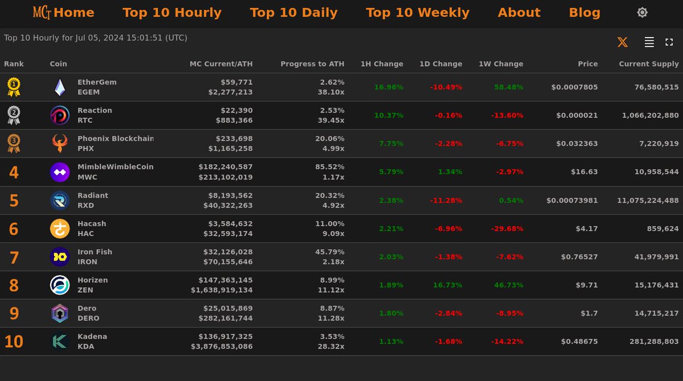Click the Iron Fish coin logo
This screenshot has width=683, height=381.
(x=60, y=256)
